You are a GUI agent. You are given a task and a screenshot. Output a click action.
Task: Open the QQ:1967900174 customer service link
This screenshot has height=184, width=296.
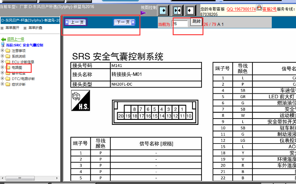(x=241, y=9)
